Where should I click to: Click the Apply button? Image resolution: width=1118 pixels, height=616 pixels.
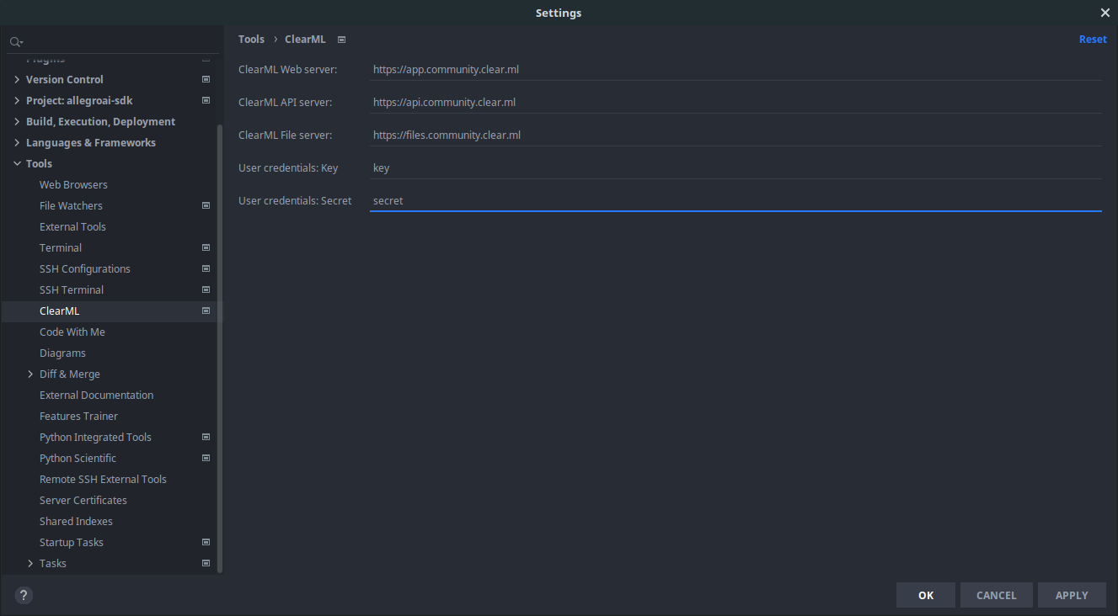point(1072,595)
